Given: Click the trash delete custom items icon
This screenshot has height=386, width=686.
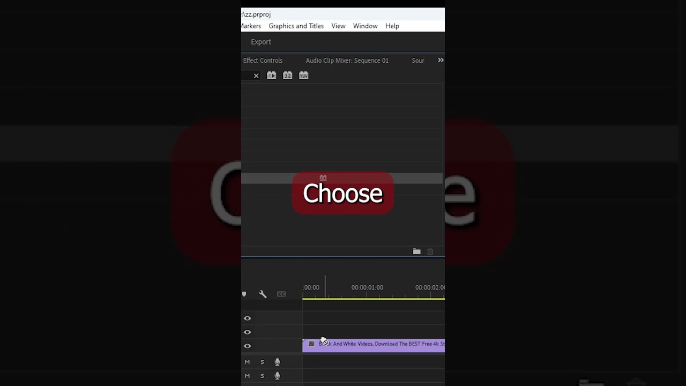Looking at the screenshot, I should coord(430,251).
